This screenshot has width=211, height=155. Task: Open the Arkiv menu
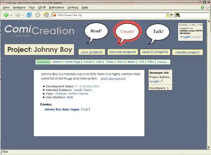[x=6, y=8]
